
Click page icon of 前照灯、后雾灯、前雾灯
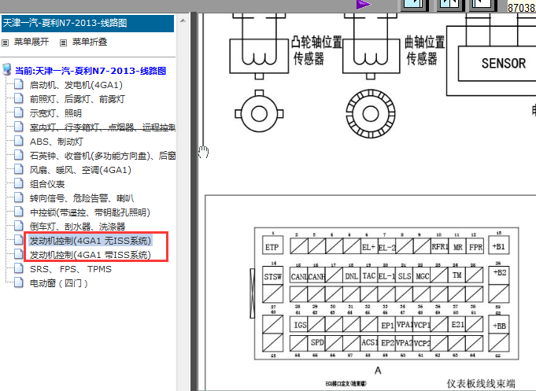pos(19,98)
